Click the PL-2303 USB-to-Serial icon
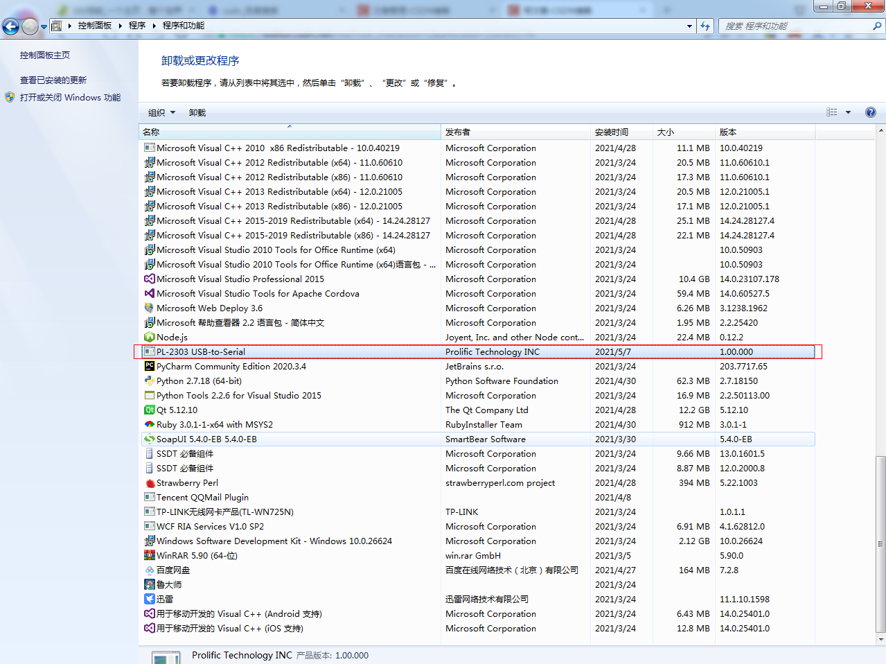 tap(149, 351)
